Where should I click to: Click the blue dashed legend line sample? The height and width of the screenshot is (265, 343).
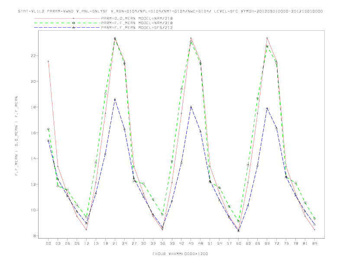click(67, 28)
